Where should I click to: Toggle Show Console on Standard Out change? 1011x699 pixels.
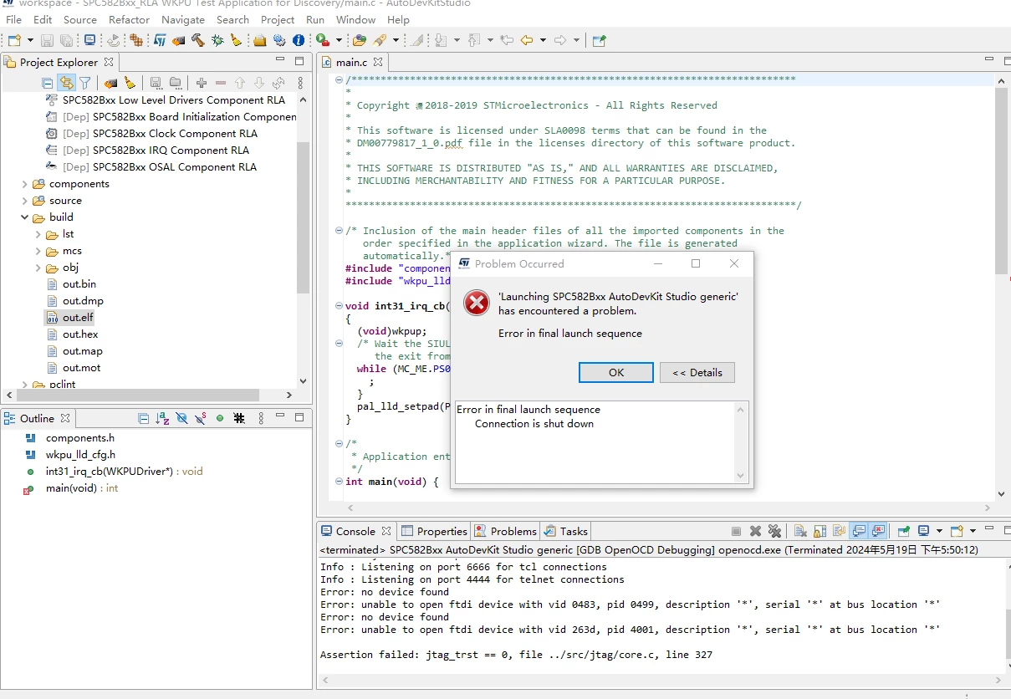(x=859, y=531)
